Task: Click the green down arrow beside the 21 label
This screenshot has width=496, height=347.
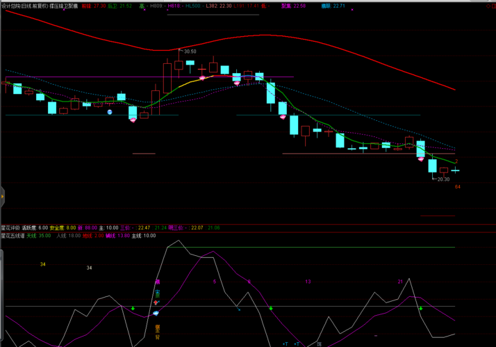Action: click(x=421, y=308)
